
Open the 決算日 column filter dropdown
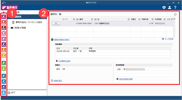[139, 19]
